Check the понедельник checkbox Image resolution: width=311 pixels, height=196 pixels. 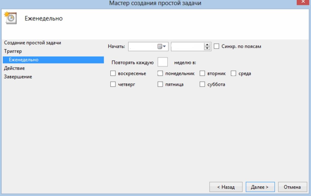[x=160, y=73]
